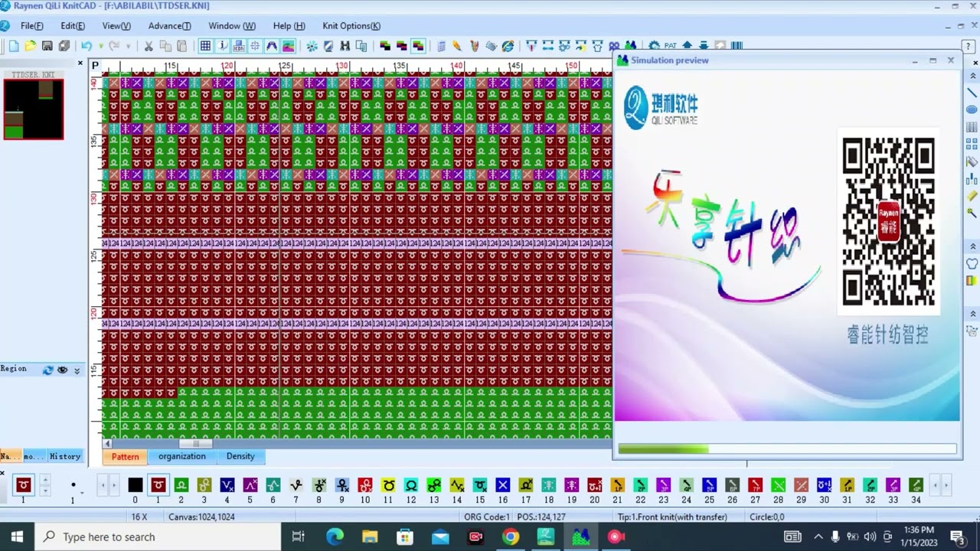
Task: Click the line tool in right sidebar
Action: point(972,93)
